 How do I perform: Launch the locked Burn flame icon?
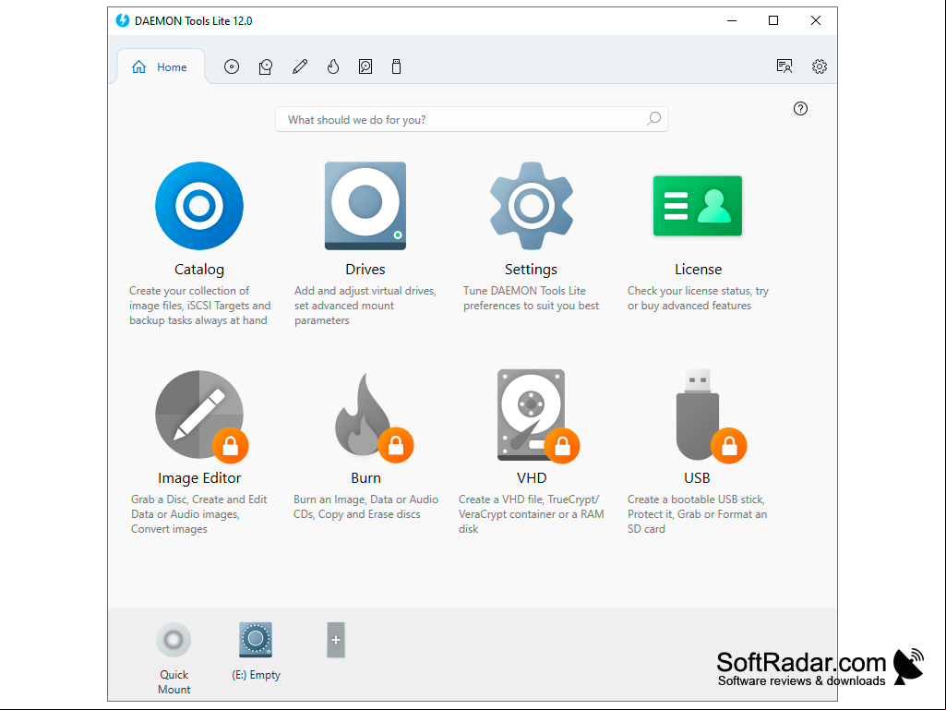pos(374,417)
